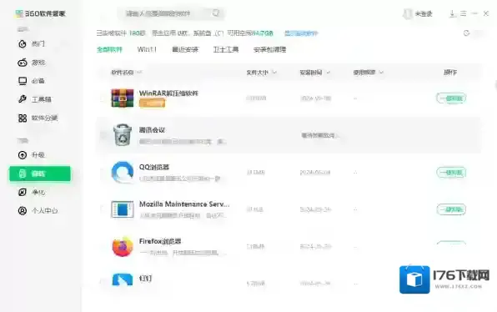497x312 pixels.
Task: Open the 净化 cleanup sidebar item
Action: coord(31,192)
